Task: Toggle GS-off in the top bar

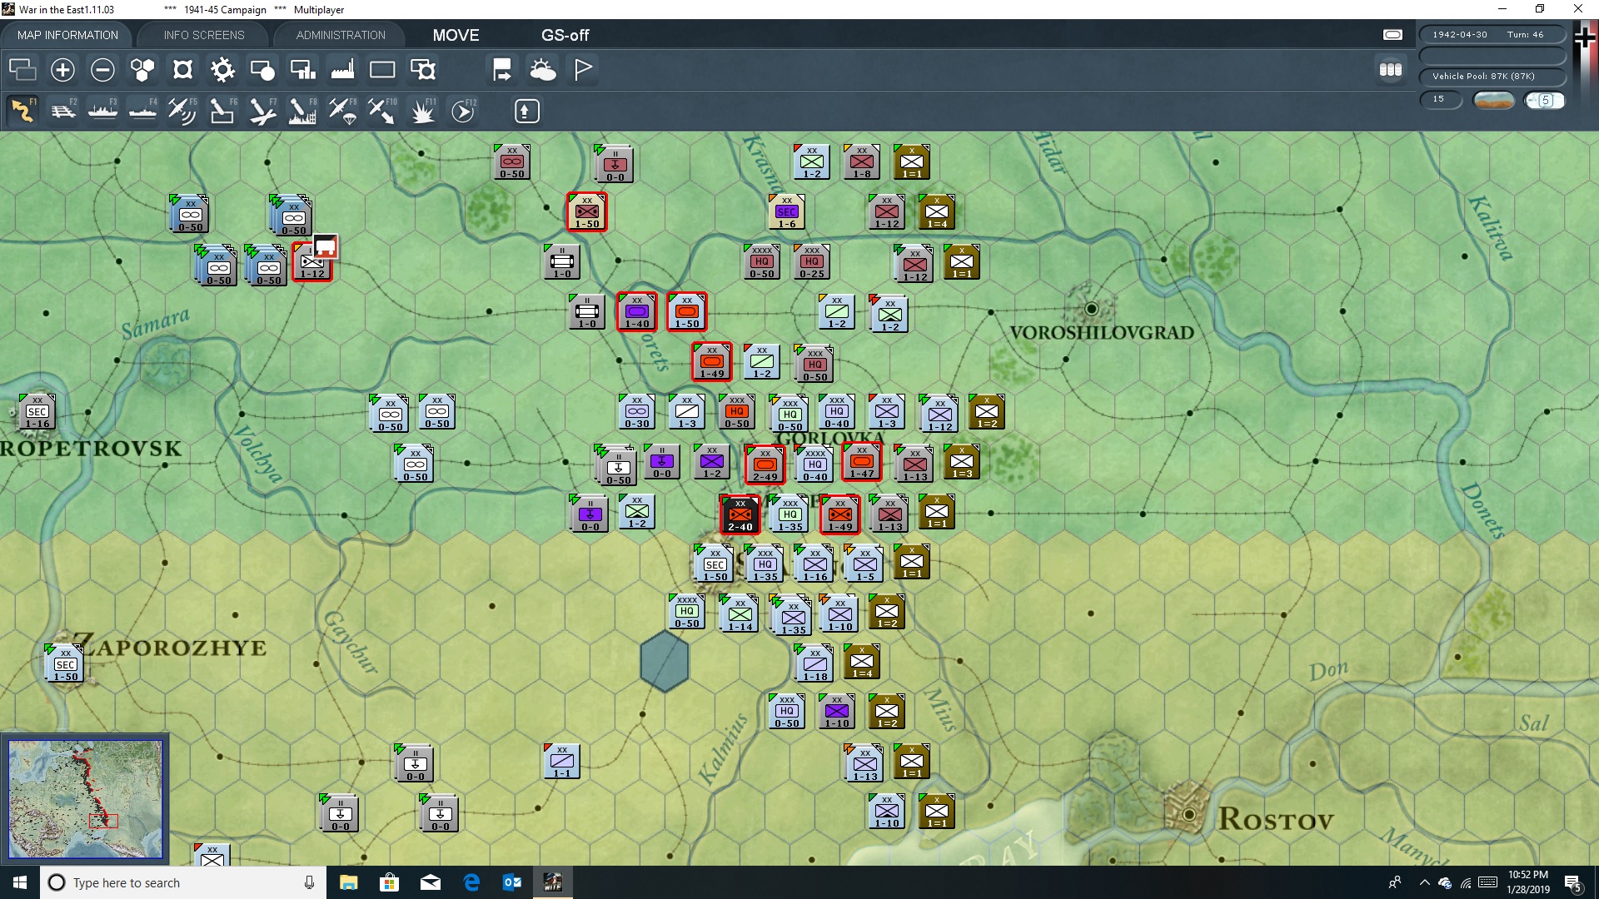Action: click(566, 35)
